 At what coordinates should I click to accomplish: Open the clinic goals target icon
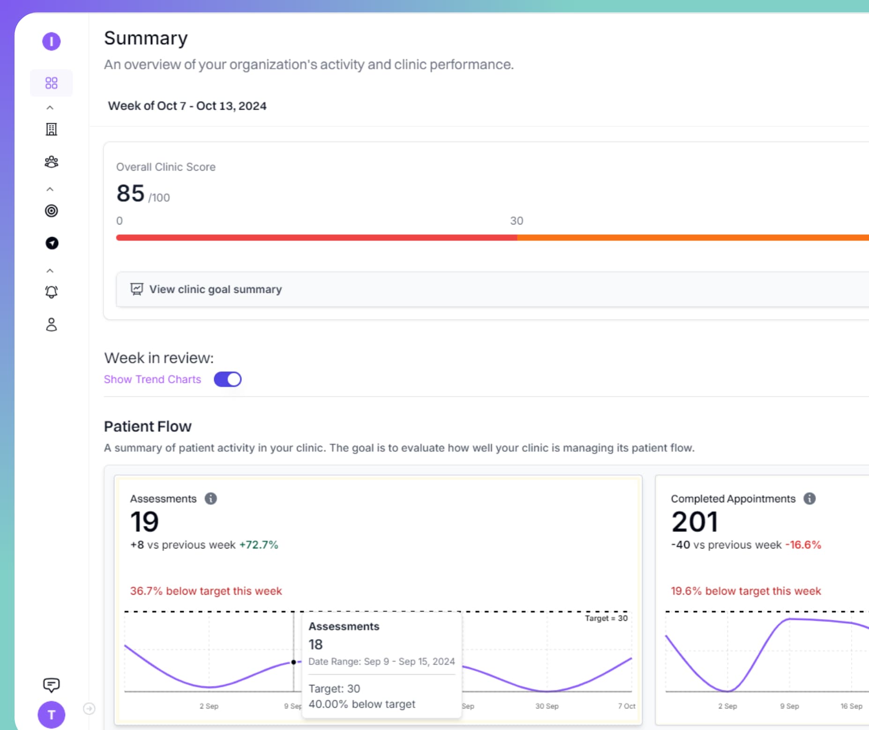(52, 211)
